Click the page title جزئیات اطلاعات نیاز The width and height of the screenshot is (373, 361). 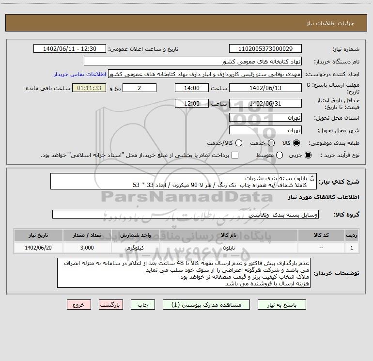330,23
